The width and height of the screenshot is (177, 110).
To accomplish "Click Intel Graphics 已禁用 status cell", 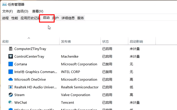I will 107,72.
